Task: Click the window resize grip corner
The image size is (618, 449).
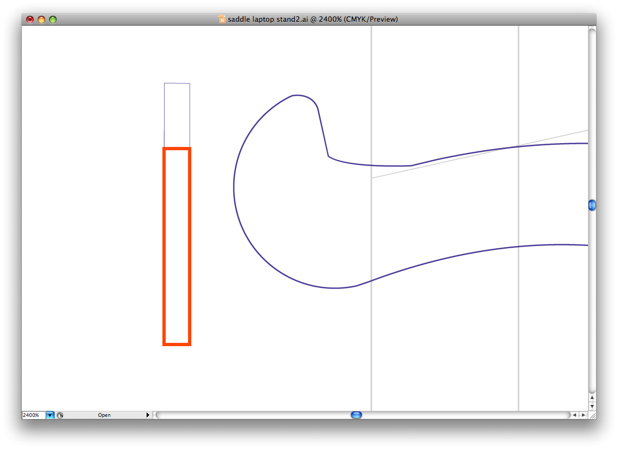Action: coord(592,415)
